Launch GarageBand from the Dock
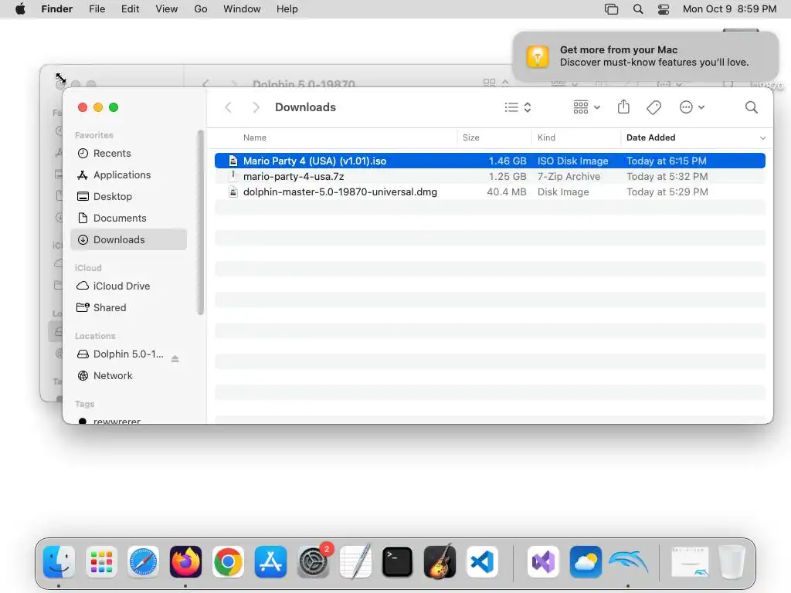The width and height of the screenshot is (791, 593). coord(440,561)
